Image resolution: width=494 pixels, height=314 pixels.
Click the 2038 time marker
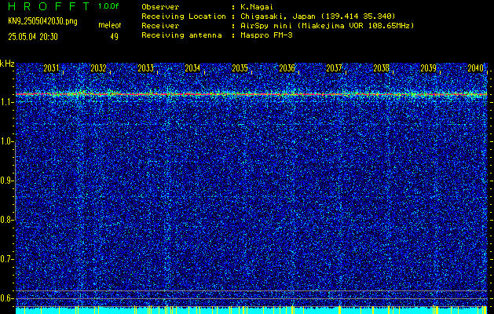[x=381, y=68]
